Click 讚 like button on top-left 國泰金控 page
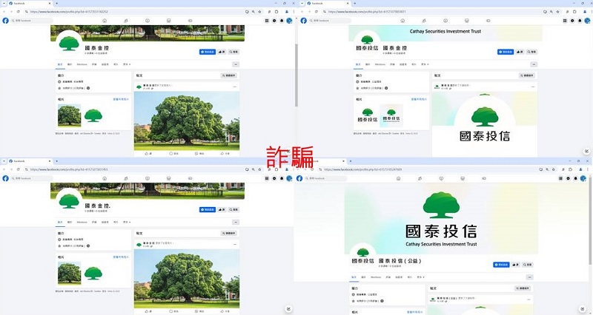 coord(222,52)
